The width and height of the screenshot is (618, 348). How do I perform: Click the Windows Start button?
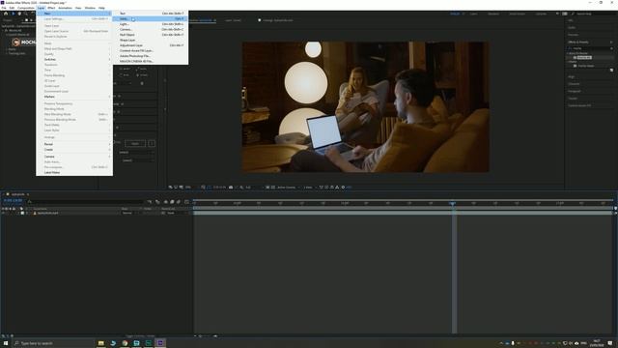[x=6, y=343]
